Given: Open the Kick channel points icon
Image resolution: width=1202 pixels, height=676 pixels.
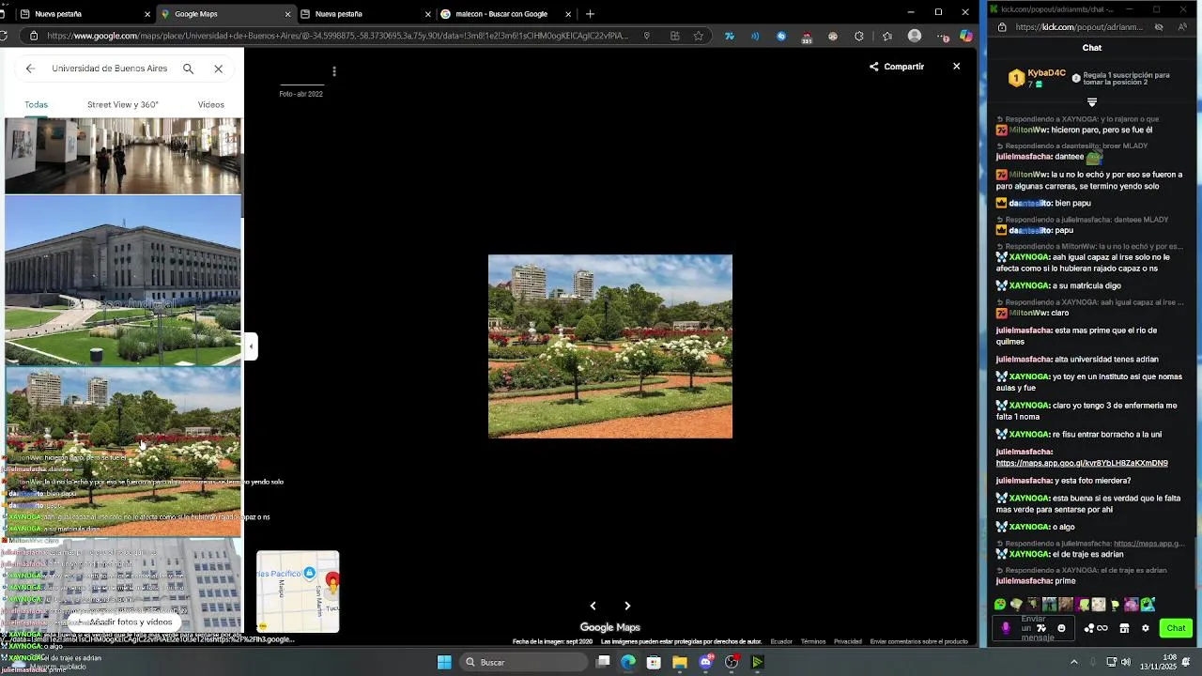Looking at the screenshot, I should coord(1096,628).
